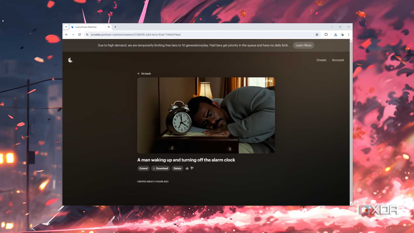
Task: Download the generated video
Action: click(161, 168)
